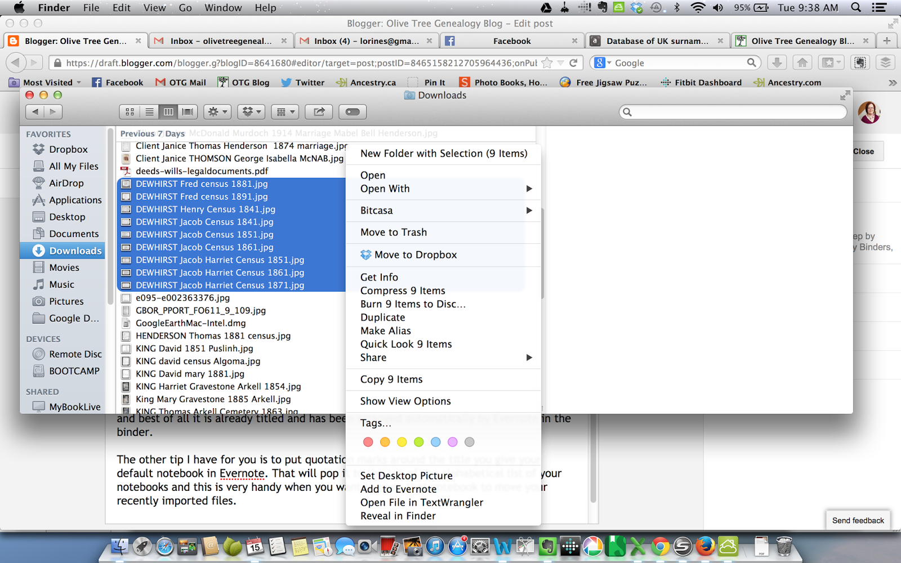The image size is (901, 563).
Task: Switch Finder to icon view
Action: 130,112
